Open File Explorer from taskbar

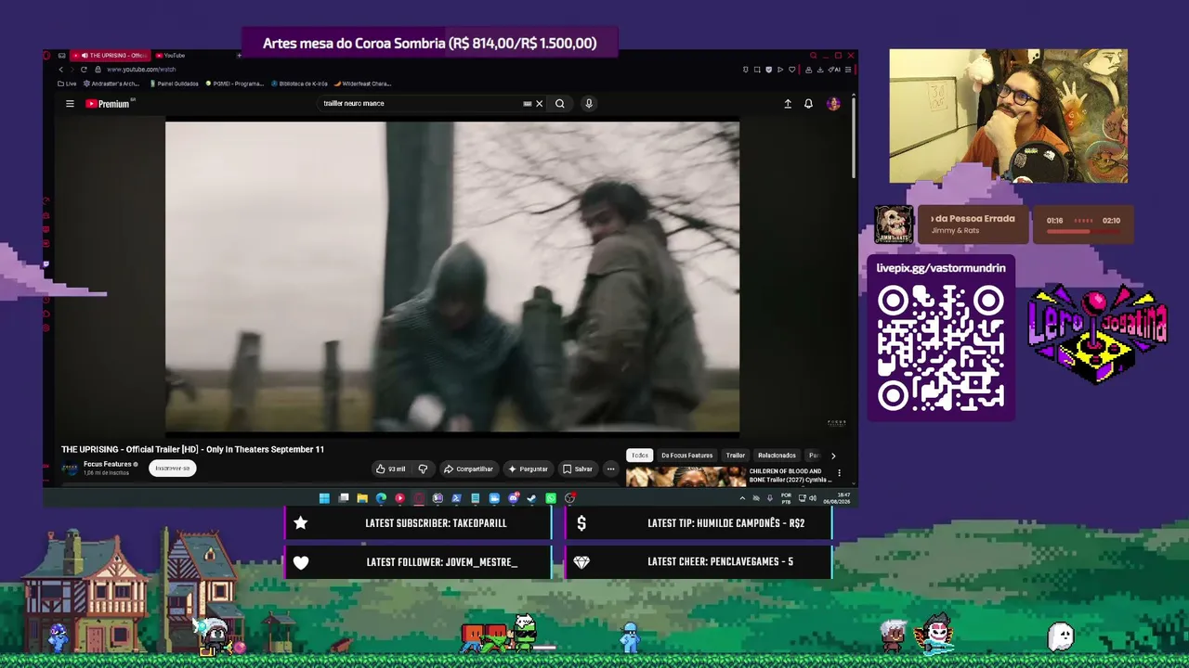(362, 498)
